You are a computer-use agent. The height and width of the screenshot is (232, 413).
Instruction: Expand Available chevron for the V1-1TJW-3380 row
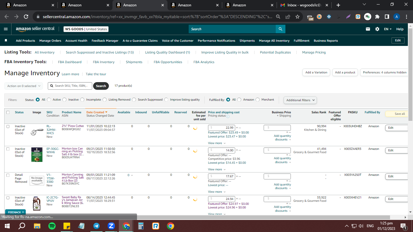click(132, 175)
